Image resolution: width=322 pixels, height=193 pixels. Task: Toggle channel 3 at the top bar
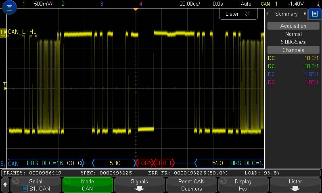(x=101, y=4)
